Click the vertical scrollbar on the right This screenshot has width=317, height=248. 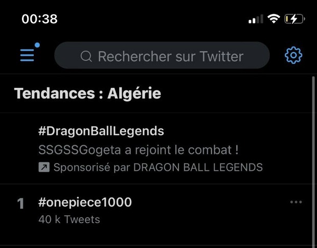point(313,153)
